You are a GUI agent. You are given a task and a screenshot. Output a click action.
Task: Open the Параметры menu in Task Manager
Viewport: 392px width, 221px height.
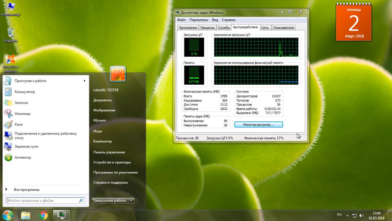199,20
